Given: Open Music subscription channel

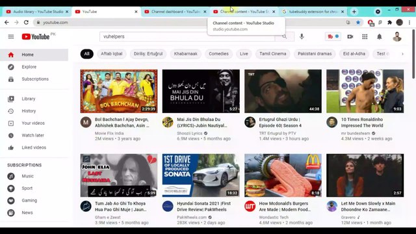Looking at the screenshot, I should click(x=34, y=176).
